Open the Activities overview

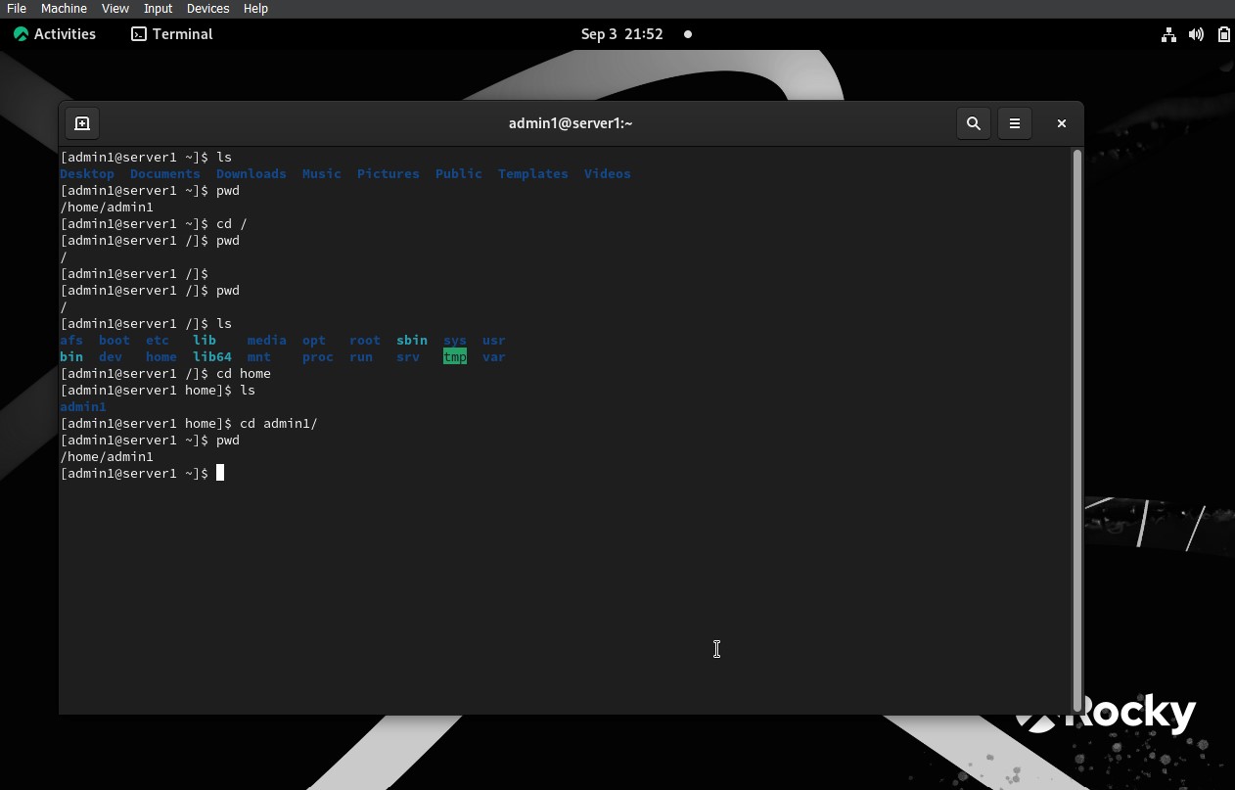(55, 34)
